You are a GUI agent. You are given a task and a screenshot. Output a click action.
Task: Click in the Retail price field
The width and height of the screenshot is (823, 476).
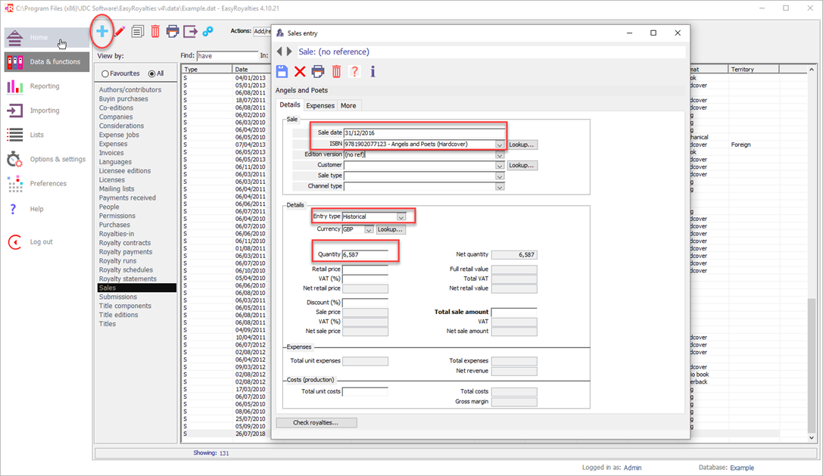click(365, 269)
